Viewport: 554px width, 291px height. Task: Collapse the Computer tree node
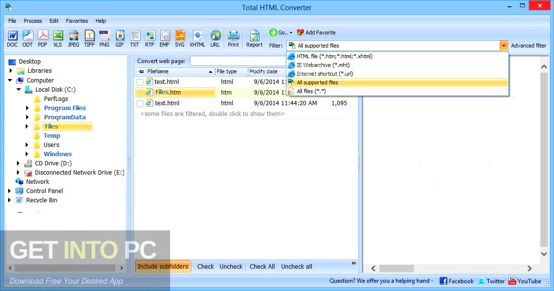(10, 80)
